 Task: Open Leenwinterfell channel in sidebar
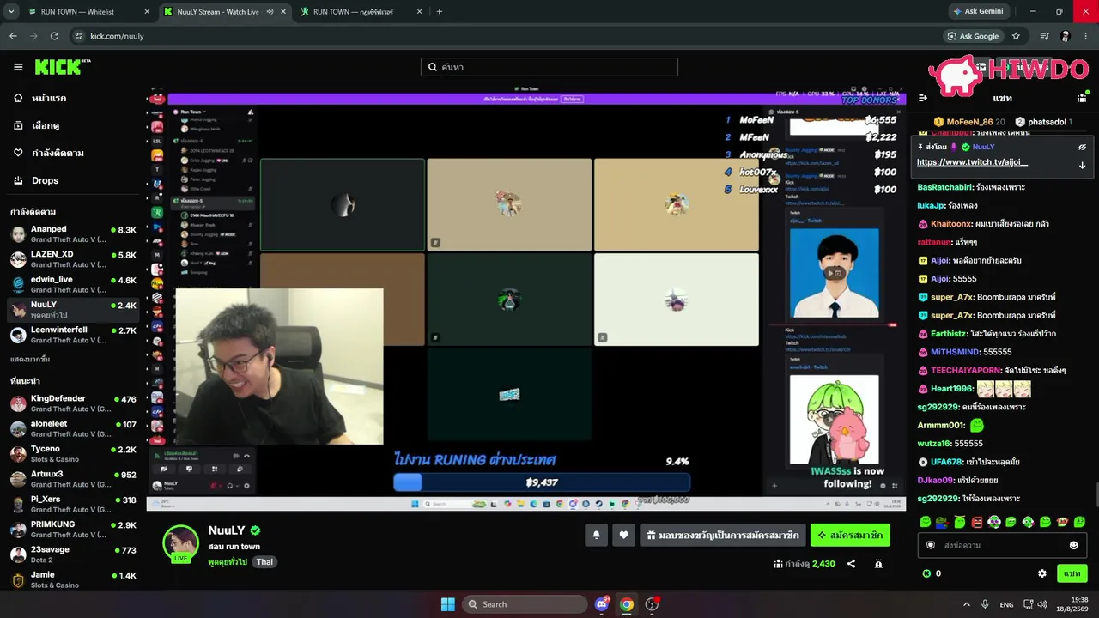coord(73,334)
